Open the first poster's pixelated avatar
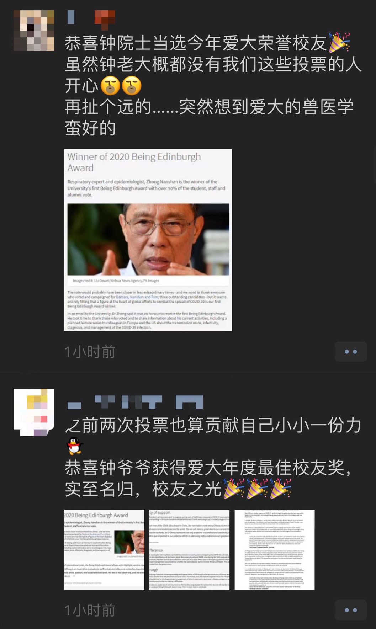This screenshot has height=629, width=376. [x=34, y=31]
